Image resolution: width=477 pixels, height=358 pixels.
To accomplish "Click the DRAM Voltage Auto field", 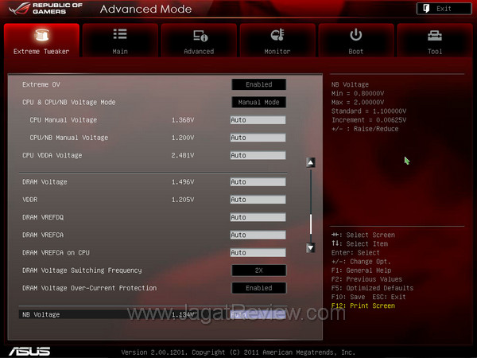I will (x=258, y=181).
